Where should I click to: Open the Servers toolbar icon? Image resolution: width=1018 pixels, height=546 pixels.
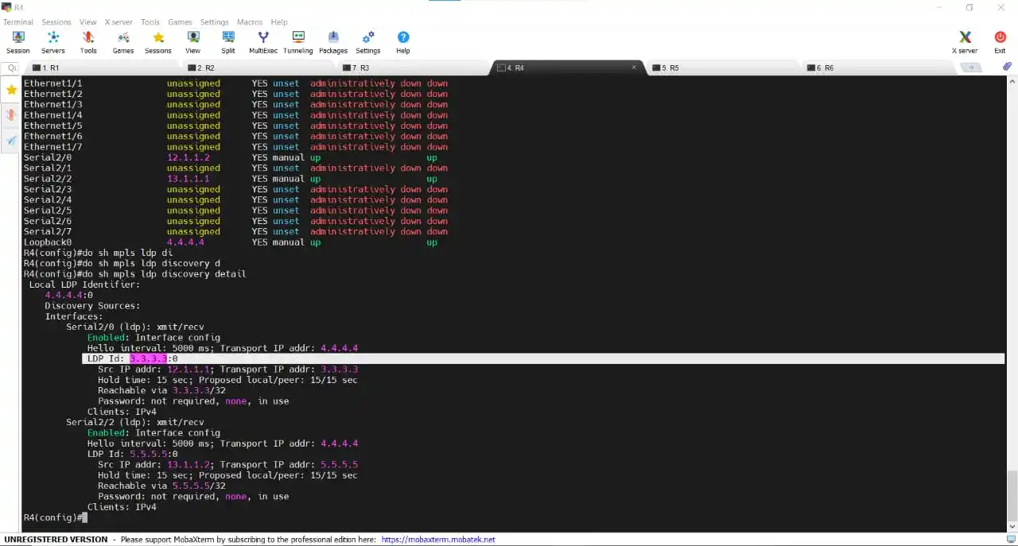[53, 42]
